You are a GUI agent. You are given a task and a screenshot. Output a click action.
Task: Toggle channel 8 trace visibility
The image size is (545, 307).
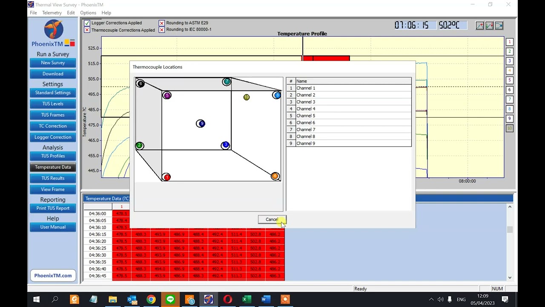[510, 109]
